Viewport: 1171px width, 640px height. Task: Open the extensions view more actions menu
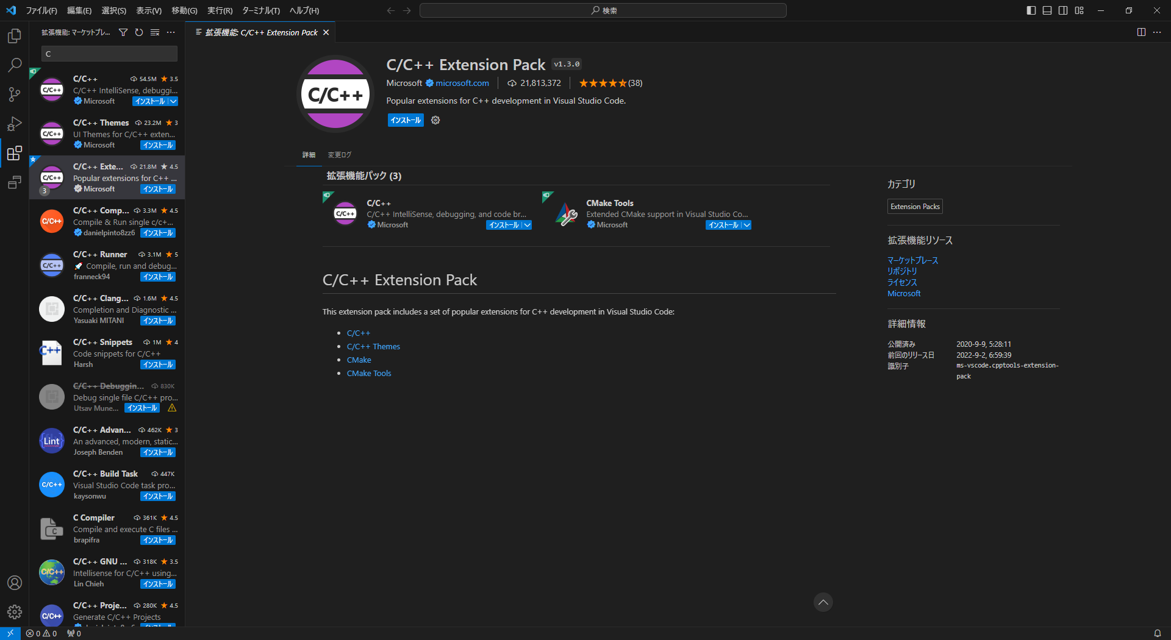click(x=171, y=32)
